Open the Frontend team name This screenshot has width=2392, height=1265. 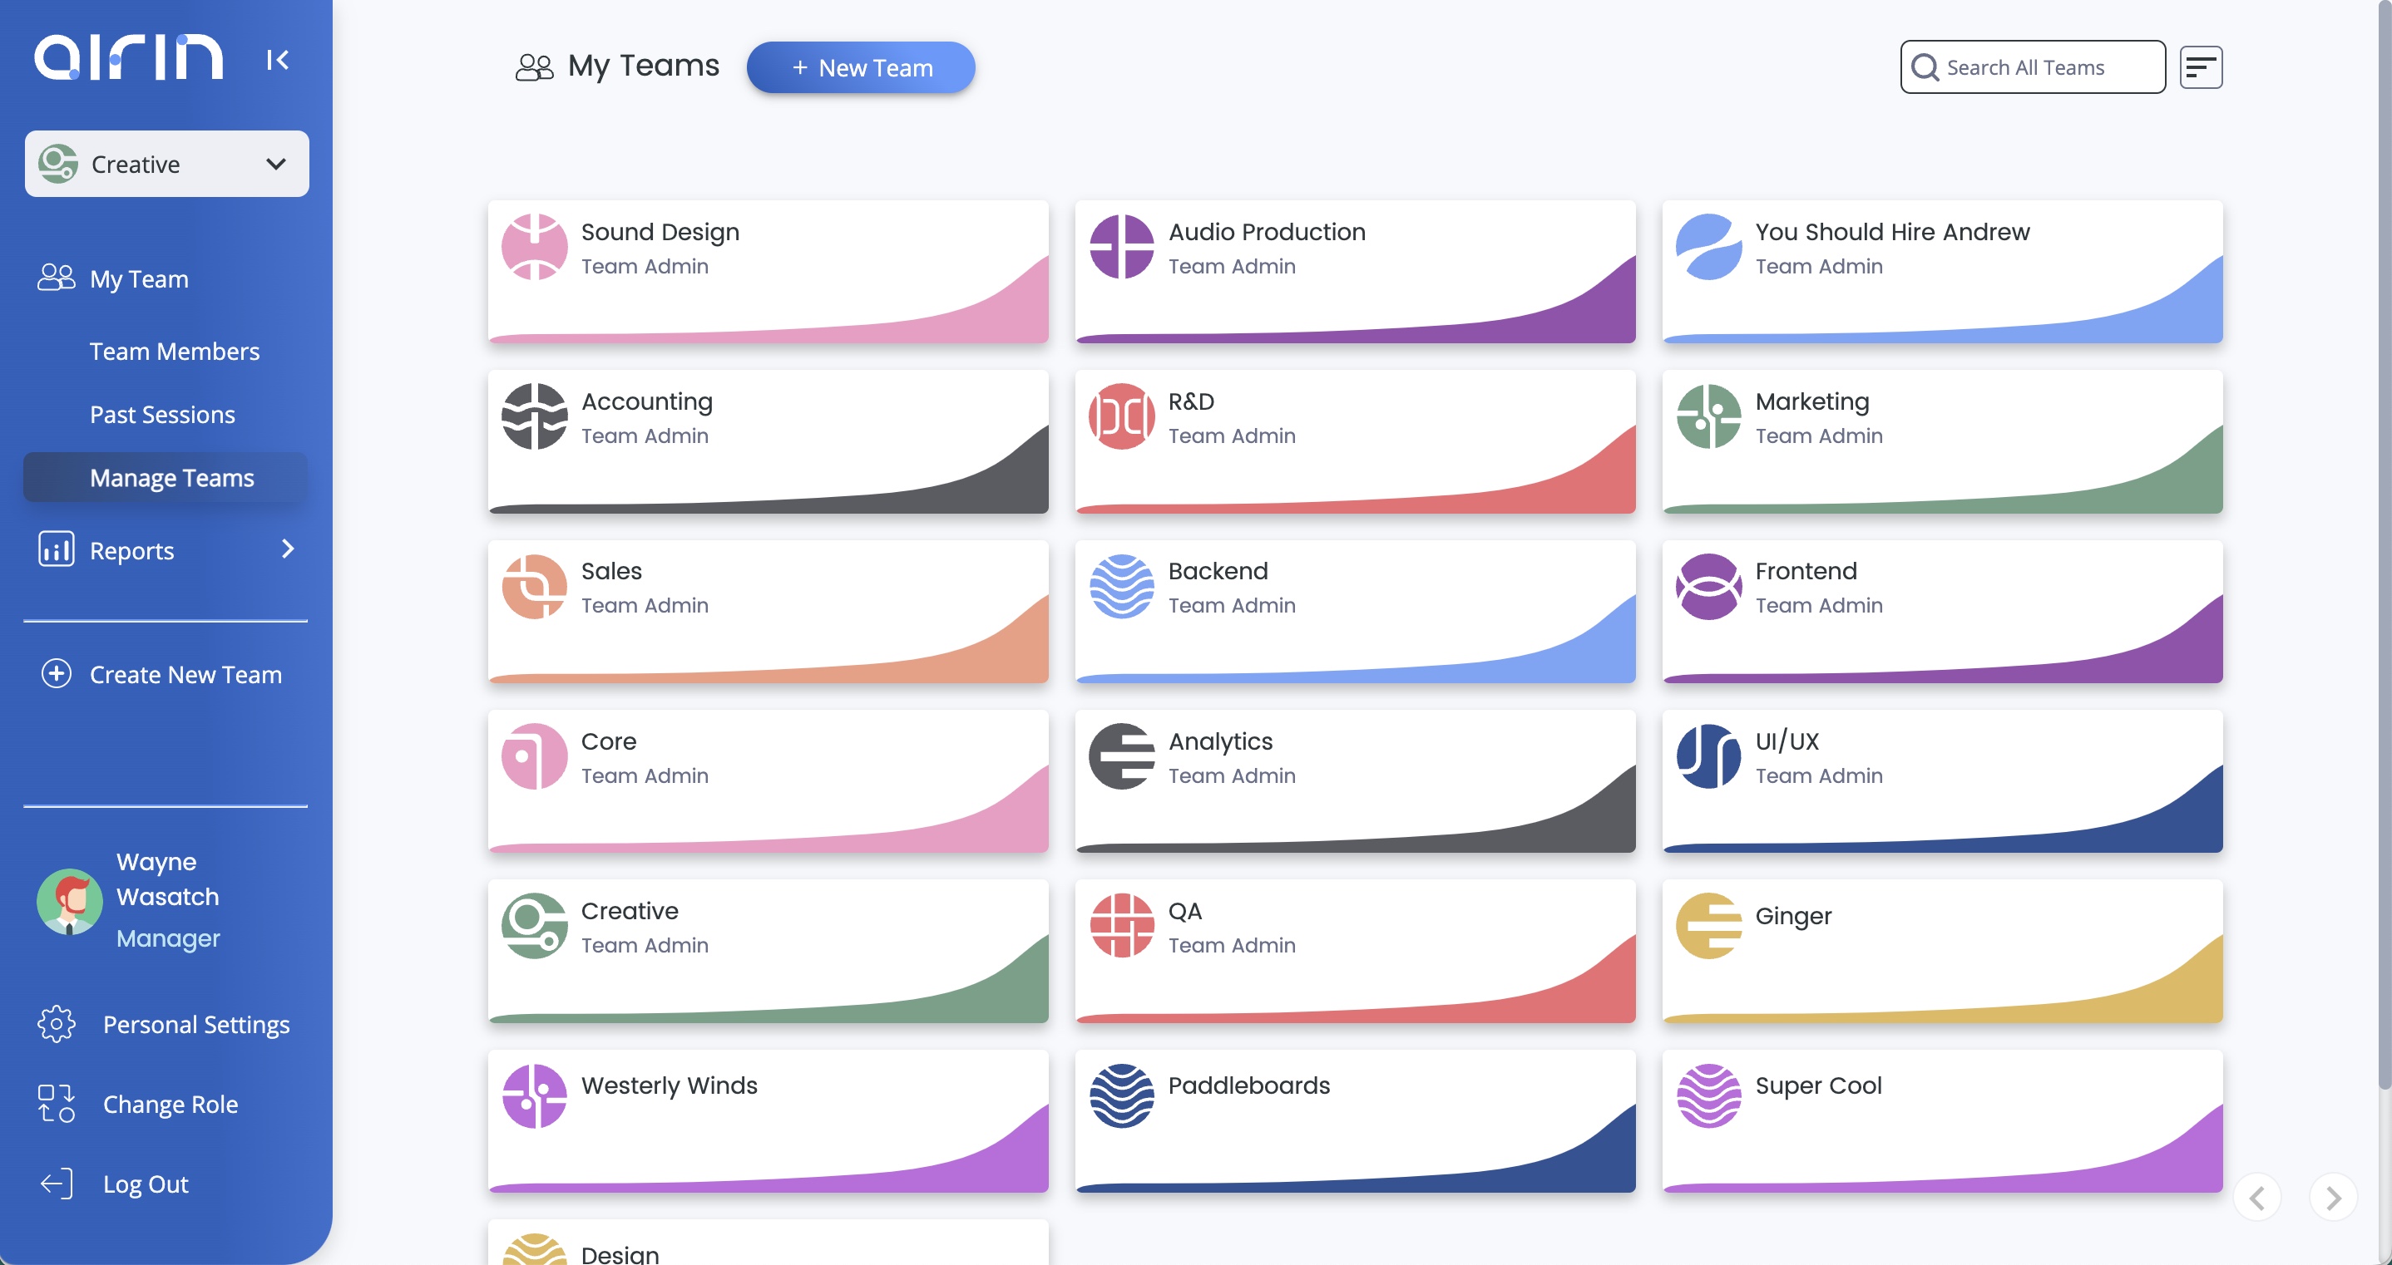pyautogui.click(x=1805, y=571)
